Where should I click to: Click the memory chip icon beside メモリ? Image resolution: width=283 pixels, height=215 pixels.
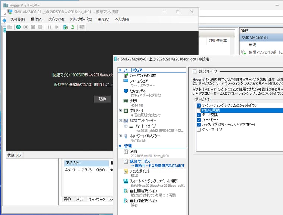[x=126, y=101]
